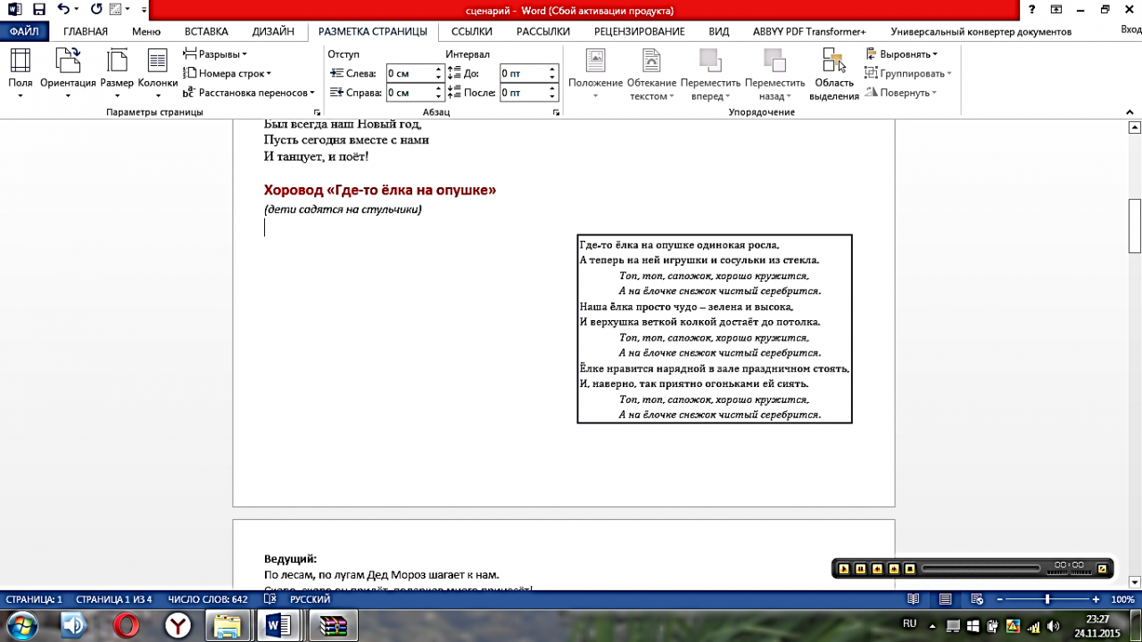Save the document with the floppy icon

[39, 10]
